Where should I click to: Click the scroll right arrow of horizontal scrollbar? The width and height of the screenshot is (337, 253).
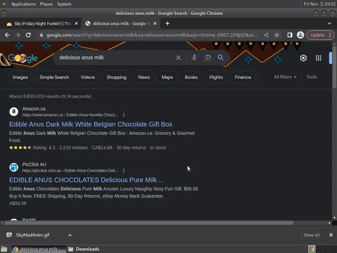click(330, 223)
